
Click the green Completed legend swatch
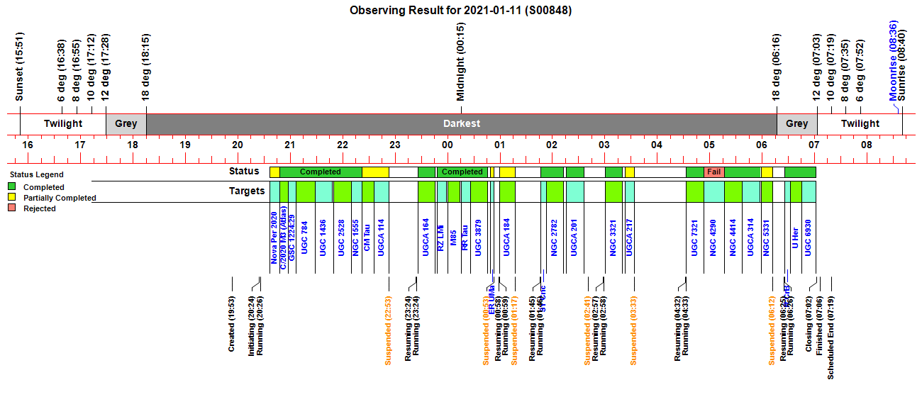[x=12, y=187]
